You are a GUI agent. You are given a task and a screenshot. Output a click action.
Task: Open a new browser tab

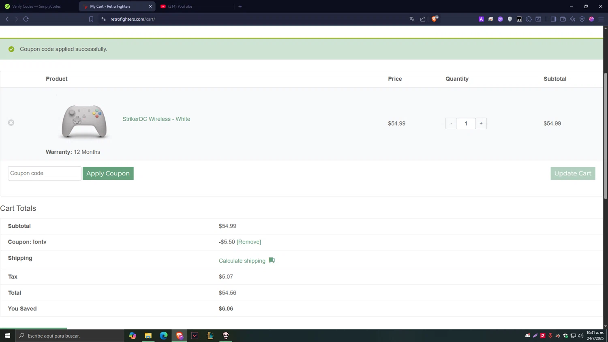(x=240, y=6)
